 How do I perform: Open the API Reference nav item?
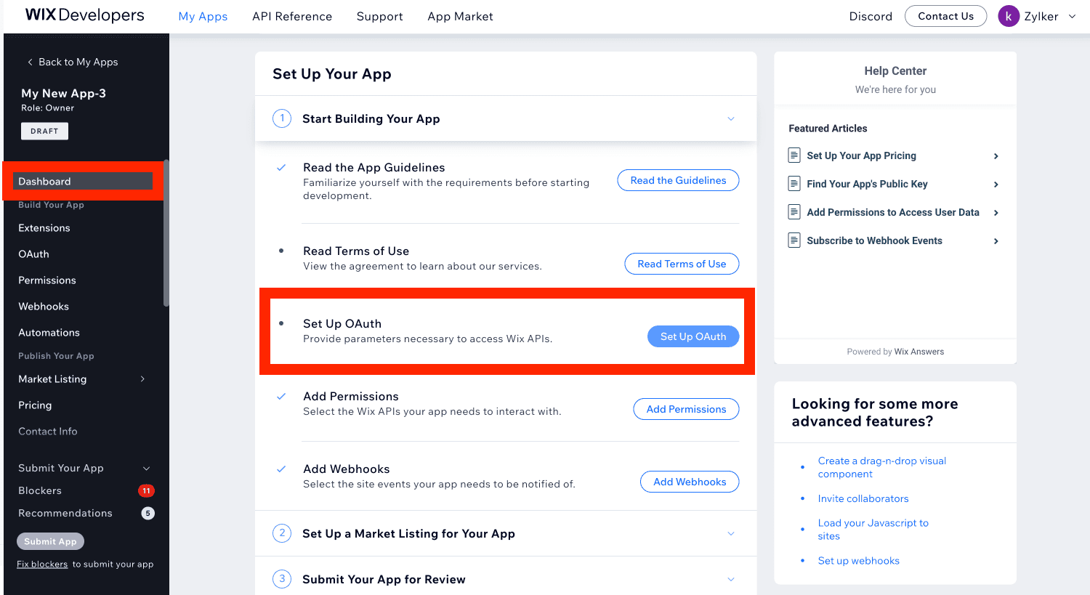(292, 16)
